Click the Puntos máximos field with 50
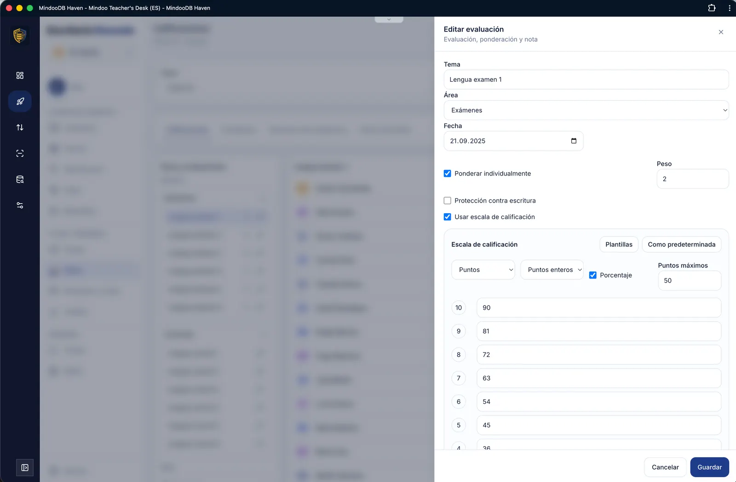Viewport: 736px width, 482px height. [690, 281]
